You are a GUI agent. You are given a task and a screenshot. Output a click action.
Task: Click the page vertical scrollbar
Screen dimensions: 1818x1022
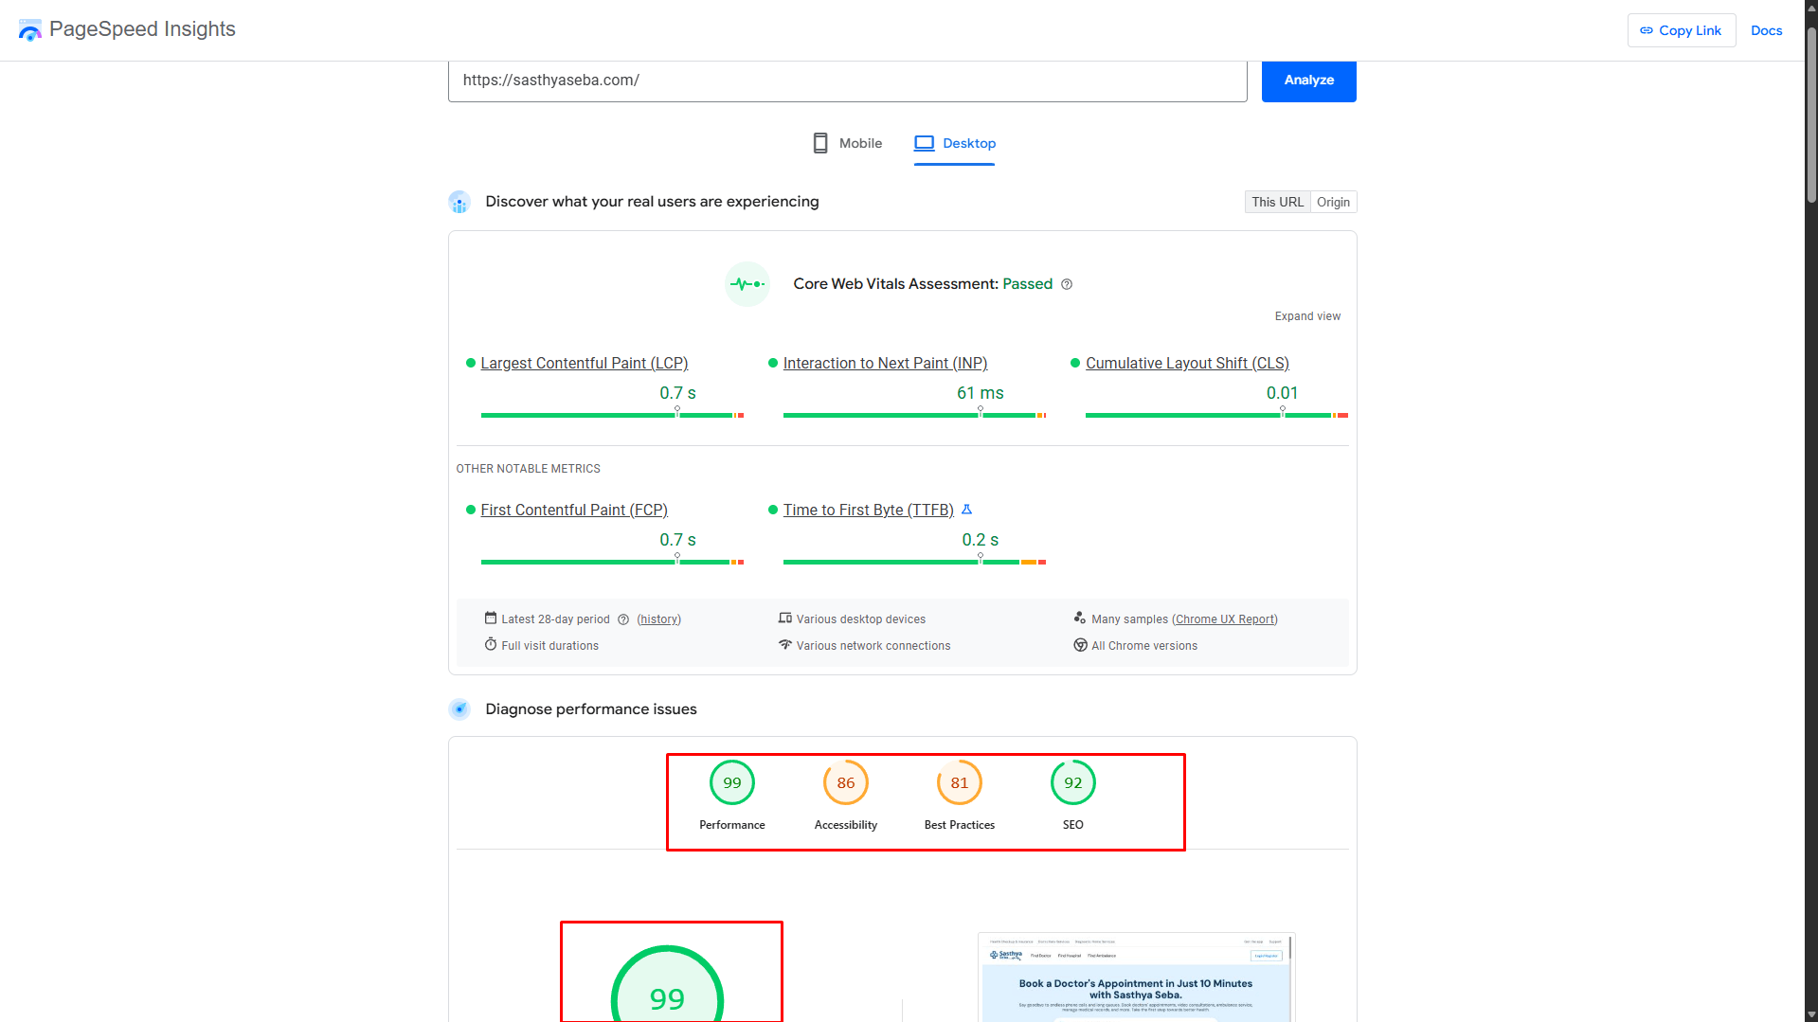(x=1811, y=114)
